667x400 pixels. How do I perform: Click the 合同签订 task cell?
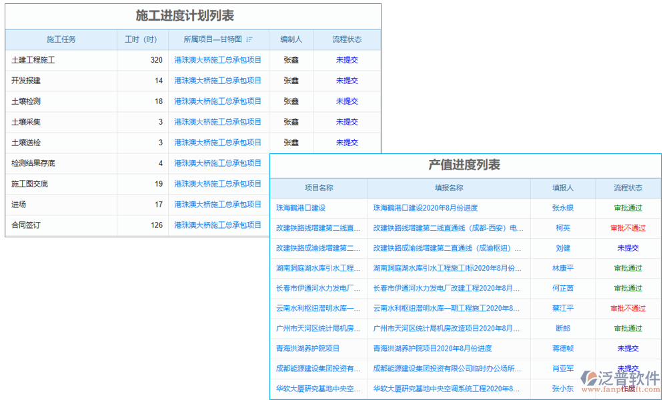coord(27,225)
